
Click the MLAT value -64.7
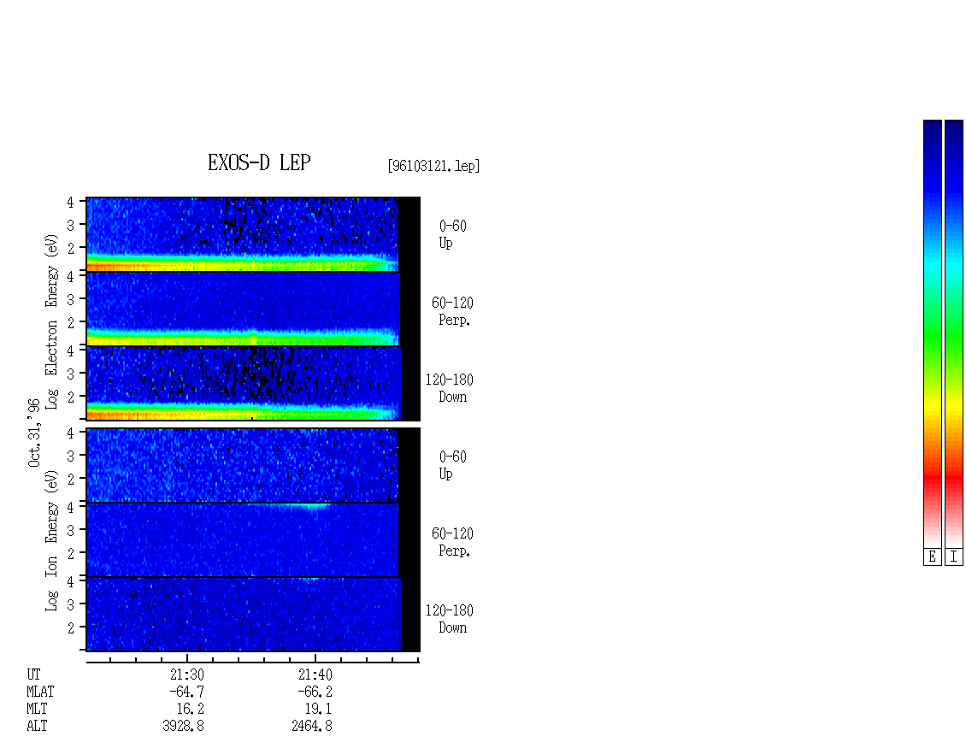tap(186, 692)
